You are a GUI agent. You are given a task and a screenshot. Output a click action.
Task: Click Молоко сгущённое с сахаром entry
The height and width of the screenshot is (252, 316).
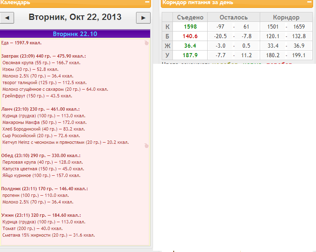coord(55,89)
